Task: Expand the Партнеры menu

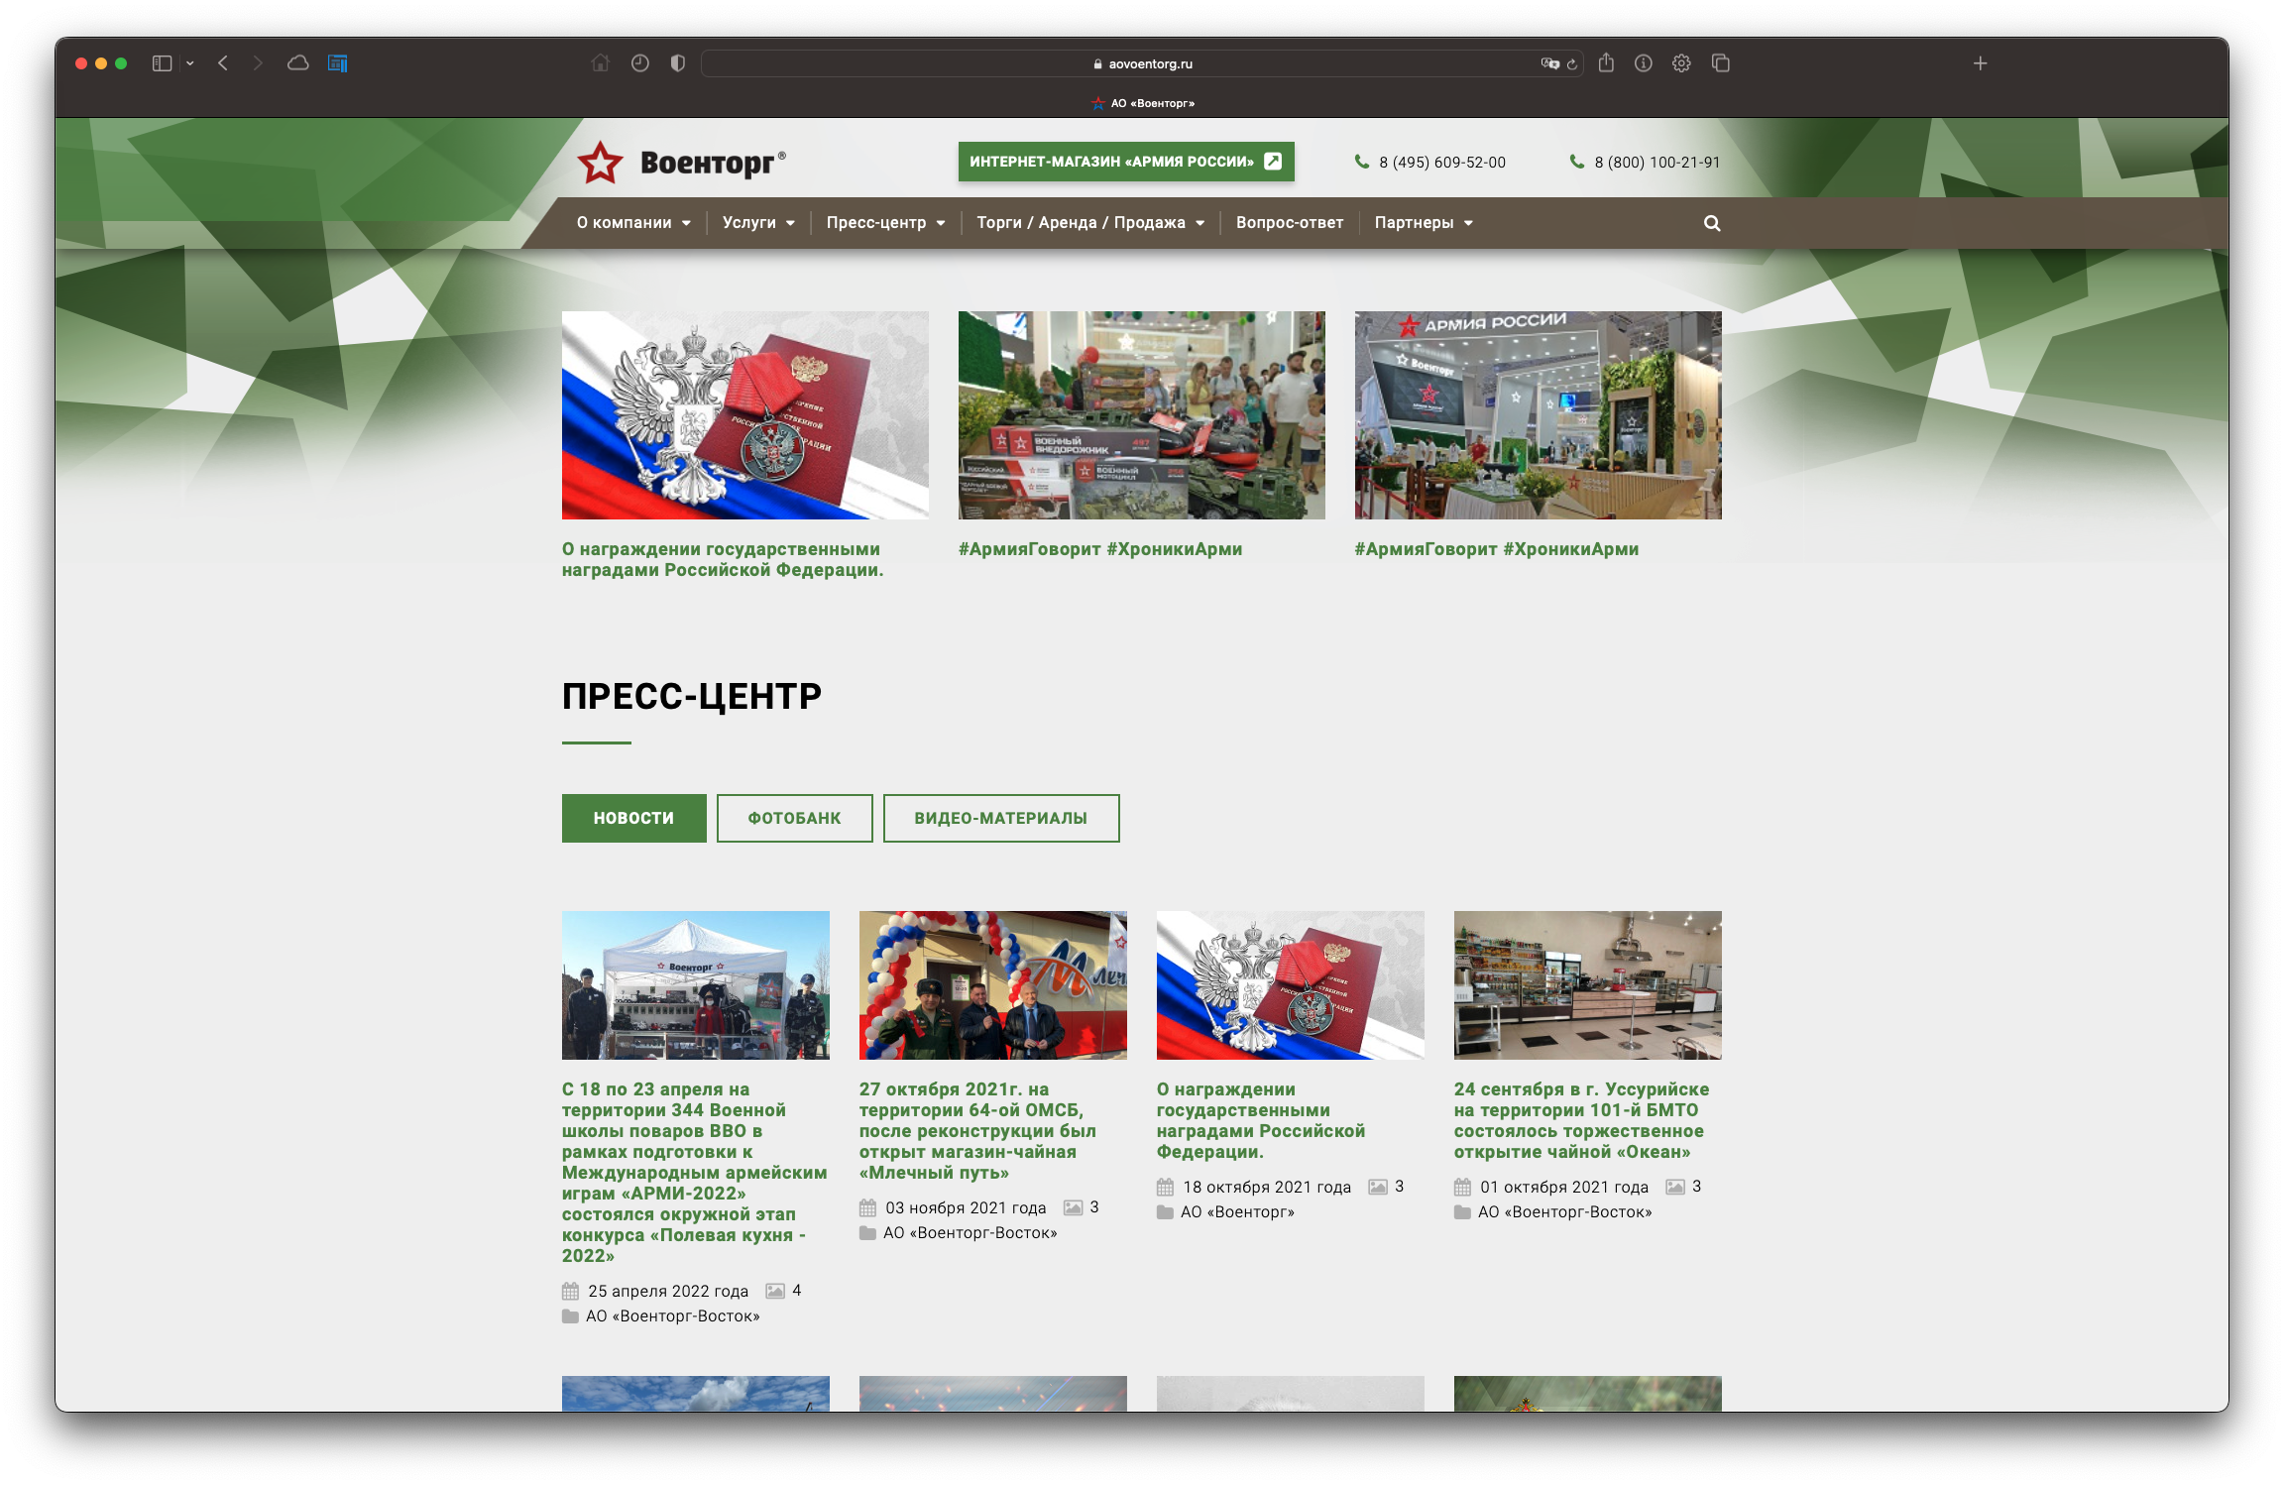Action: [1424, 223]
